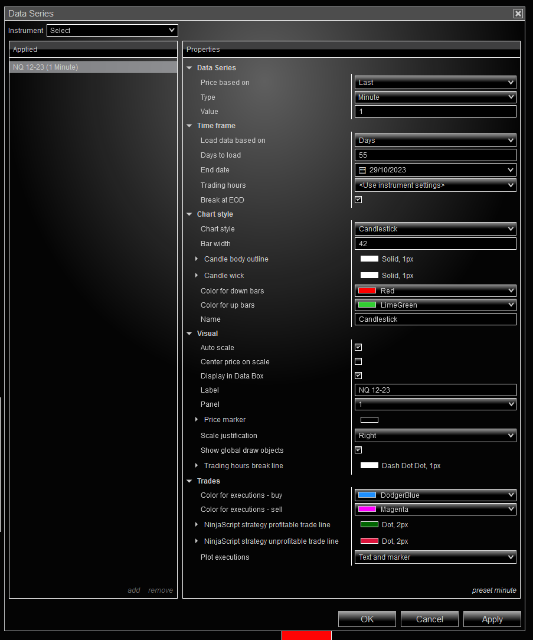The image size is (533, 640).
Task: Open the Instrument Select dropdown
Action: [x=112, y=31]
